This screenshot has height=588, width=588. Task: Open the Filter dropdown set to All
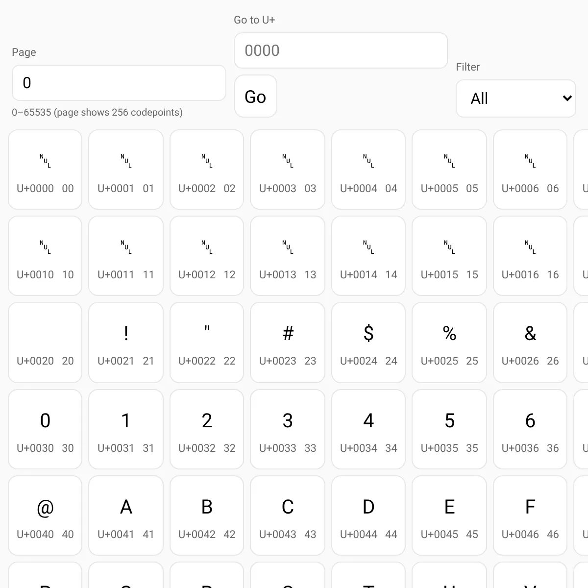[x=516, y=98]
